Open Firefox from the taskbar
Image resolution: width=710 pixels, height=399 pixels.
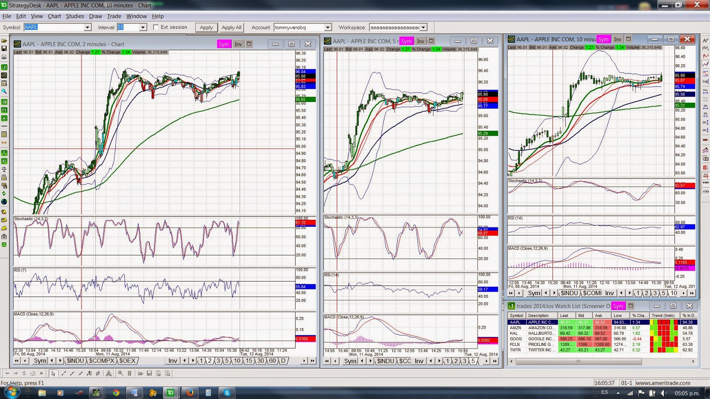pos(189,392)
